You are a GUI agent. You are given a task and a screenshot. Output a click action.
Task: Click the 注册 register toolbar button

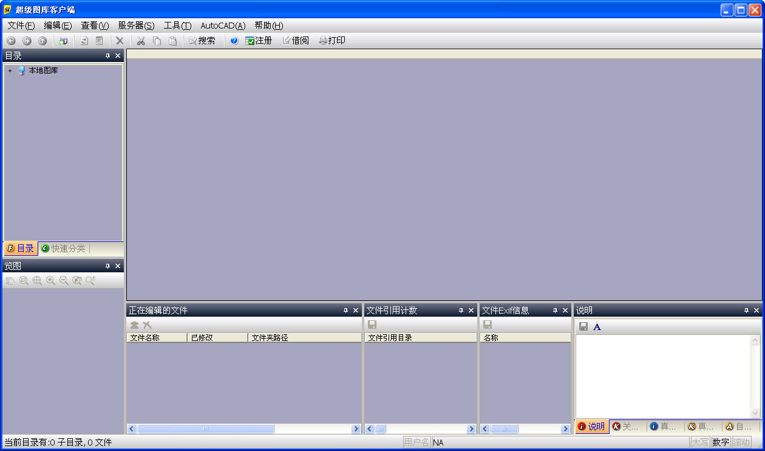tap(259, 41)
